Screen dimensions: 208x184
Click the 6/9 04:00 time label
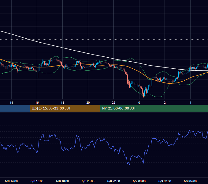click(190, 181)
